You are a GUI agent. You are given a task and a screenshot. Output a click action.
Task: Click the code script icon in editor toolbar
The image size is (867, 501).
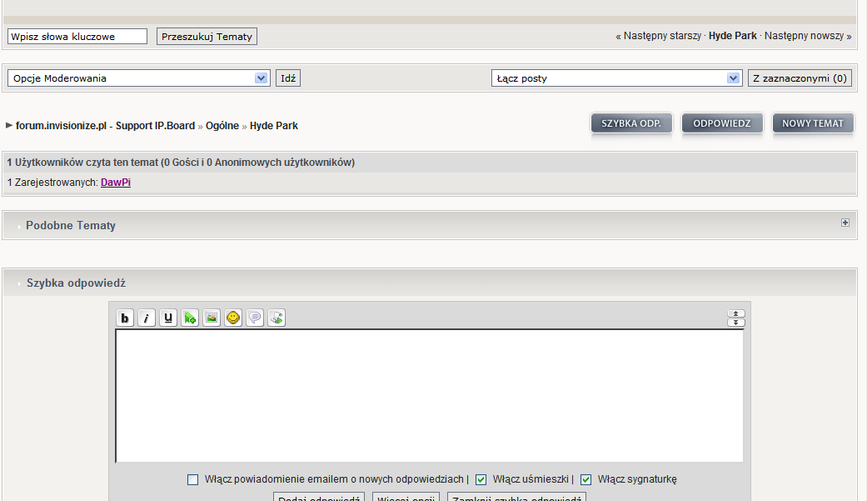click(x=277, y=318)
